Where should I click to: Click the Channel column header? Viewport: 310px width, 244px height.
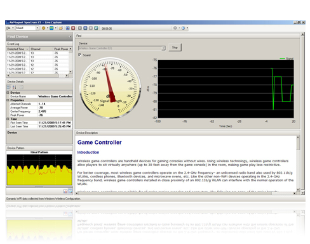(x=41, y=49)
